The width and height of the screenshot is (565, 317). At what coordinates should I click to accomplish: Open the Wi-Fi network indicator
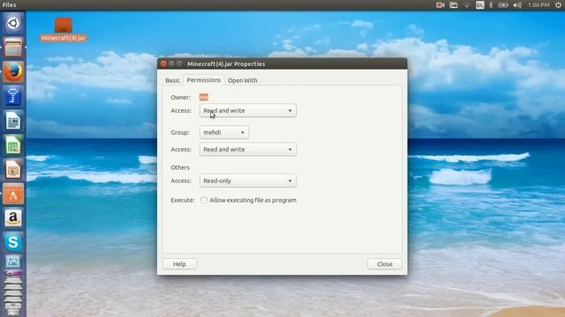coord(467,5)
